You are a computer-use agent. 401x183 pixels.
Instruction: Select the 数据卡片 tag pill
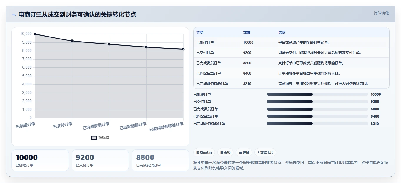[x=265, y=152]
